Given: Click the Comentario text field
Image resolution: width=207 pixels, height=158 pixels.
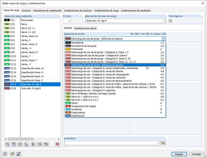Looking at the screenshot, I should pyautogui.click(x=110, y=143).
